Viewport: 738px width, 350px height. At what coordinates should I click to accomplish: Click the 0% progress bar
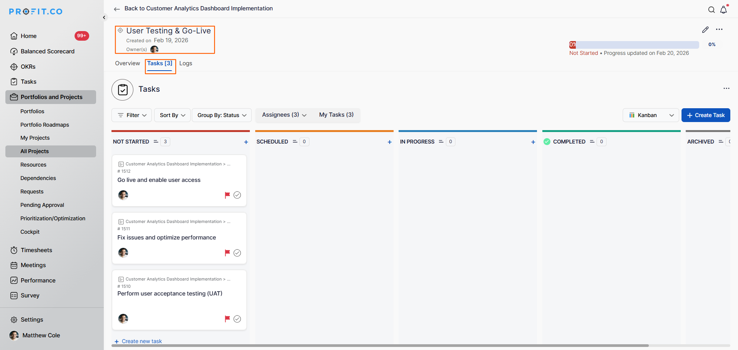(634, 45)
